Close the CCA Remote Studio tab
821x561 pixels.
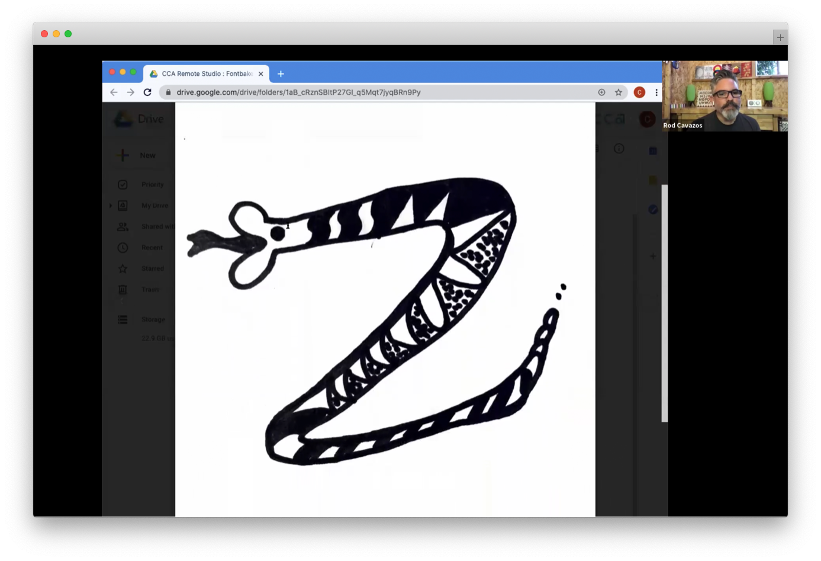(260, 74)
